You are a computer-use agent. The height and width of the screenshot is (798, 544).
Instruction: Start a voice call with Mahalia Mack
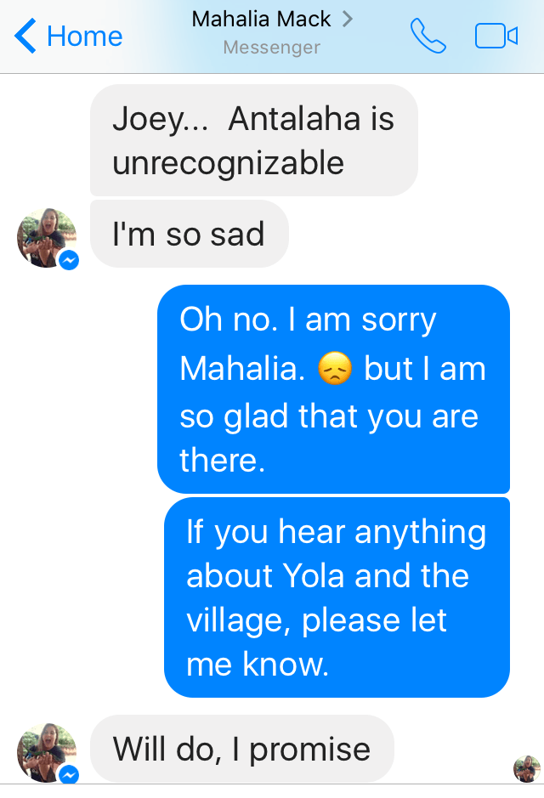tap(428, 36)
